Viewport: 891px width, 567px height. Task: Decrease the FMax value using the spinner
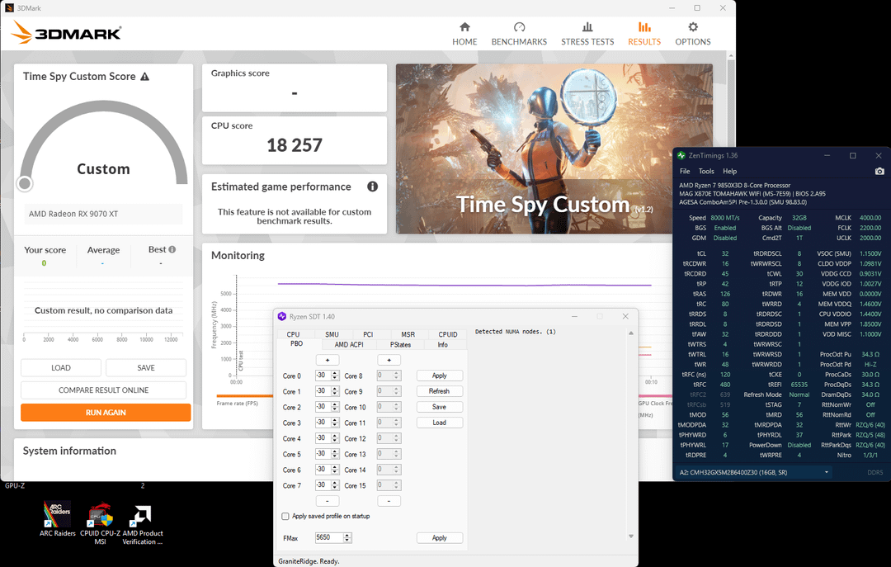tap(347, 541)
